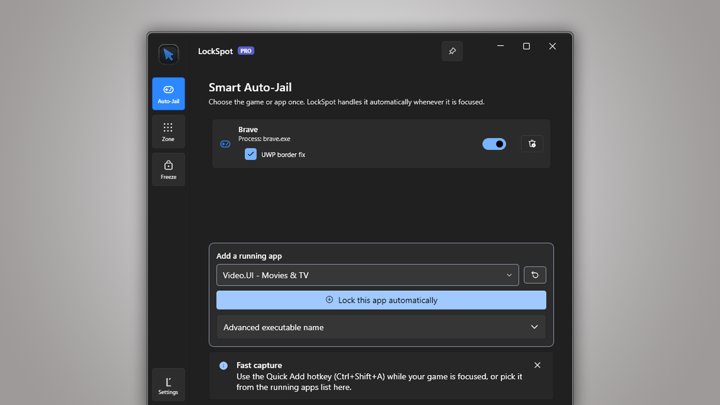Open the Auto-Jail sidebar tab
The image size is (720, 405).
pyautogui.click(x=168, y=94)
